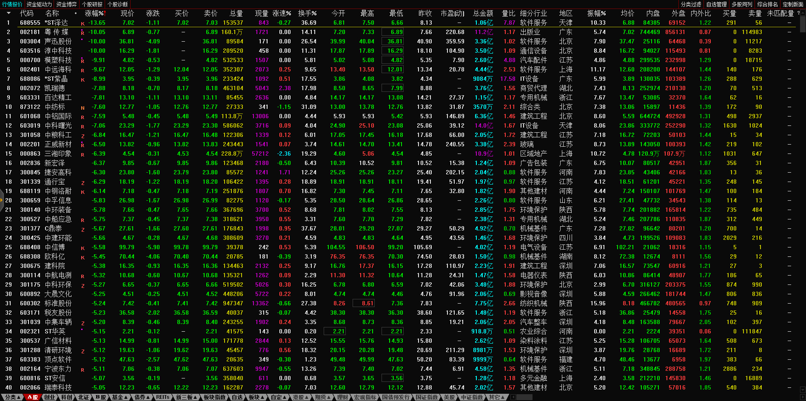Screen dimensions: 806x401
Task: Expand the 基金 bottom tab dropdown
Action: tap(120, 397)
